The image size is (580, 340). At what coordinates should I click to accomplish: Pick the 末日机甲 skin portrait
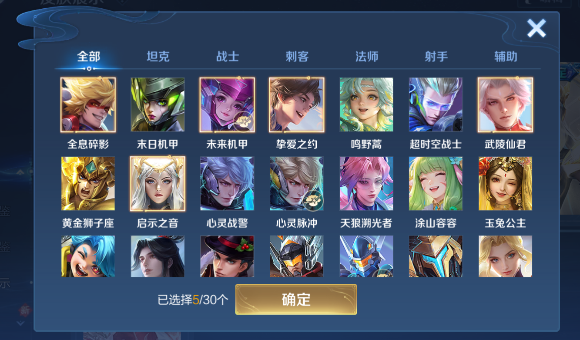point(158,105)
